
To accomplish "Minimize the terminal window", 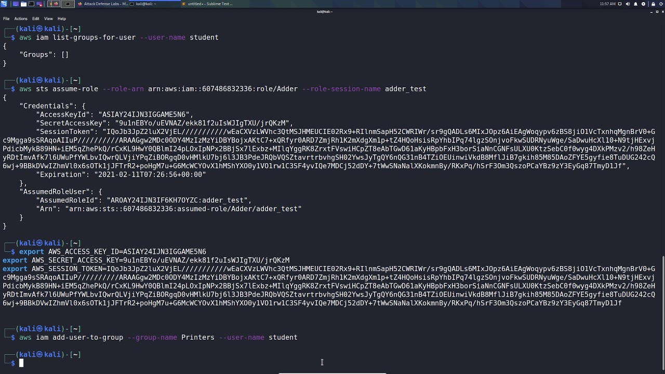I will click(651, 12).
